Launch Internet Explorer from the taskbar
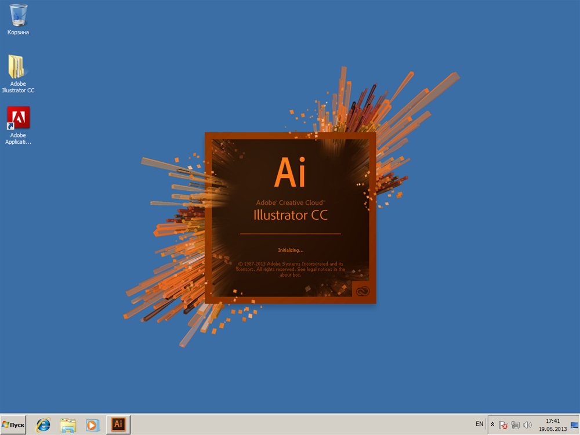 tap(43, 425)
